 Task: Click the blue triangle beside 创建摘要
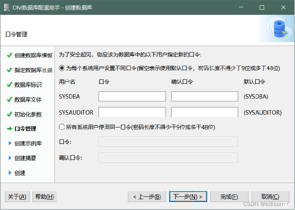(10, 158)
